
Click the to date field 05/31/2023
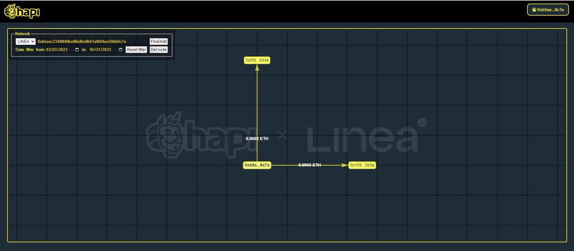pos(106,50)
